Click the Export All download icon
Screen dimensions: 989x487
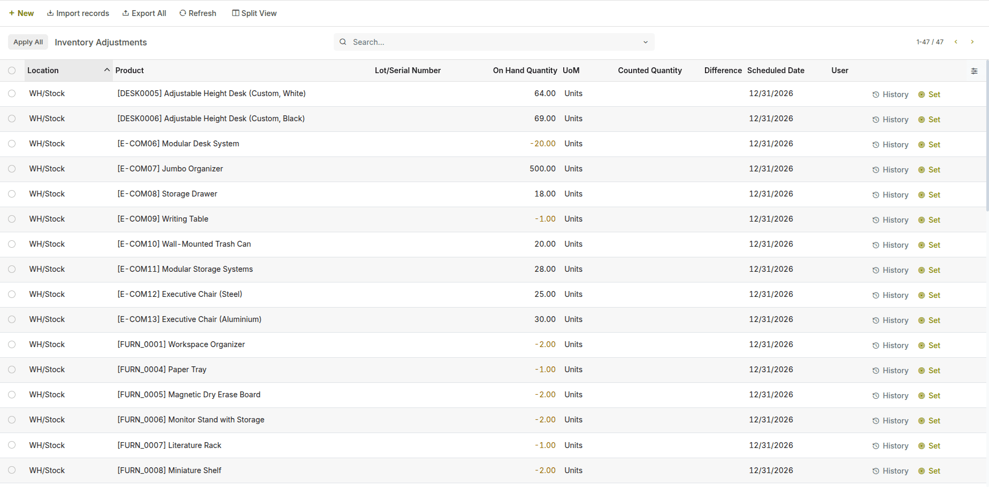(125, 13)
